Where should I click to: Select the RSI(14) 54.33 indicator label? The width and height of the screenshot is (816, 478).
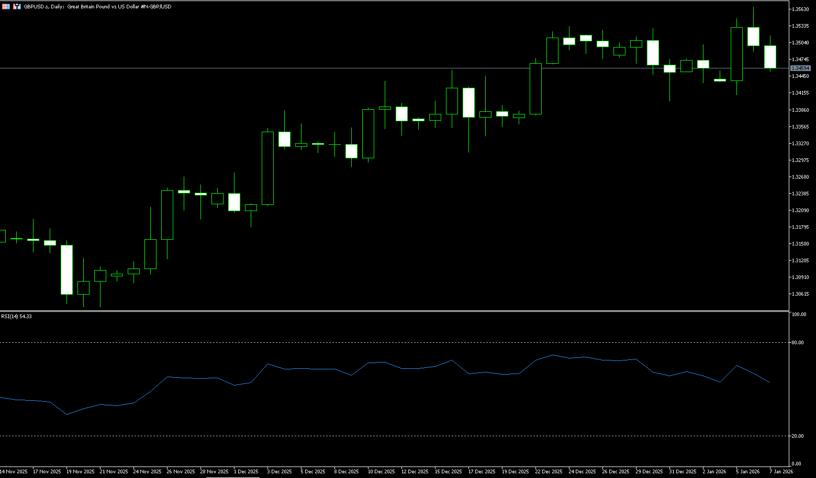tap(16, 317)
